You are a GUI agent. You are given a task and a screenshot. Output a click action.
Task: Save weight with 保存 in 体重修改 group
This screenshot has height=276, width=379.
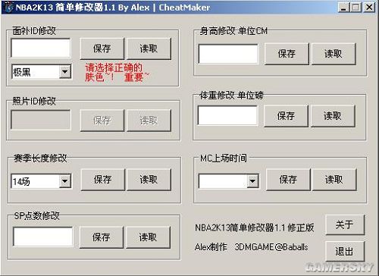tap(286, 116)
